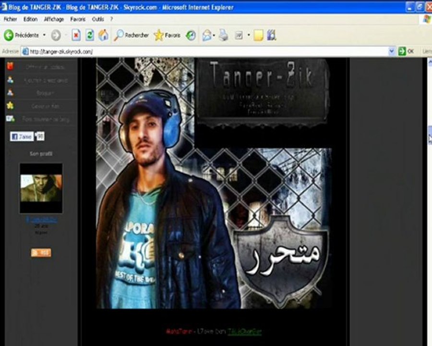Screen dimensions: 432x346
Task: Open the Fichier menu
Action: click(11, 19)
